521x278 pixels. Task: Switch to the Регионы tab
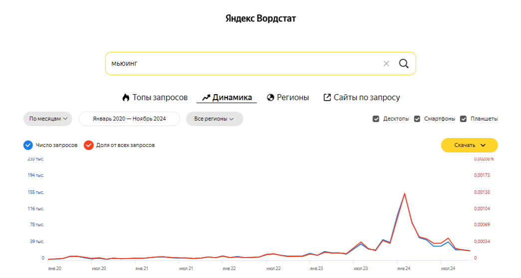coord(288,98)
